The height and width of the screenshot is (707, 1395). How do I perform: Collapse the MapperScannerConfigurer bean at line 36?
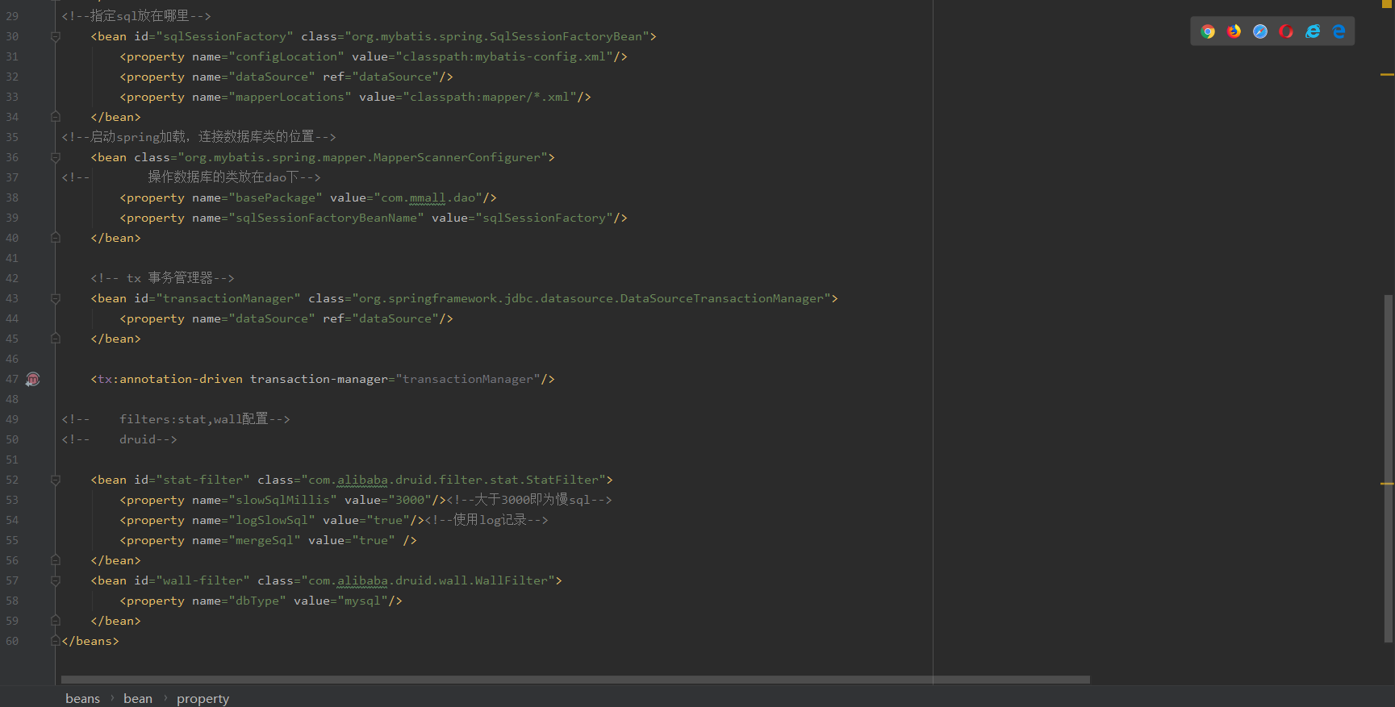pyautogui.click(x=56, y=157)
